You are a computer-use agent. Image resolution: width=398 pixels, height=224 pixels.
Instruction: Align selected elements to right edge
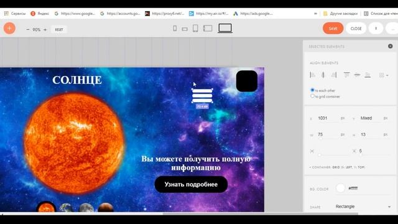coord(334,75)
